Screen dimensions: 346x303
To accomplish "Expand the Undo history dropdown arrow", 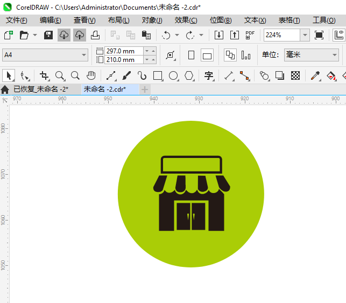I will (177, 35).
